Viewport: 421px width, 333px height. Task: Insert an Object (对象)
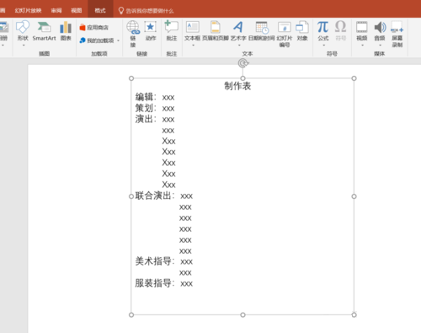coord(302,30)
